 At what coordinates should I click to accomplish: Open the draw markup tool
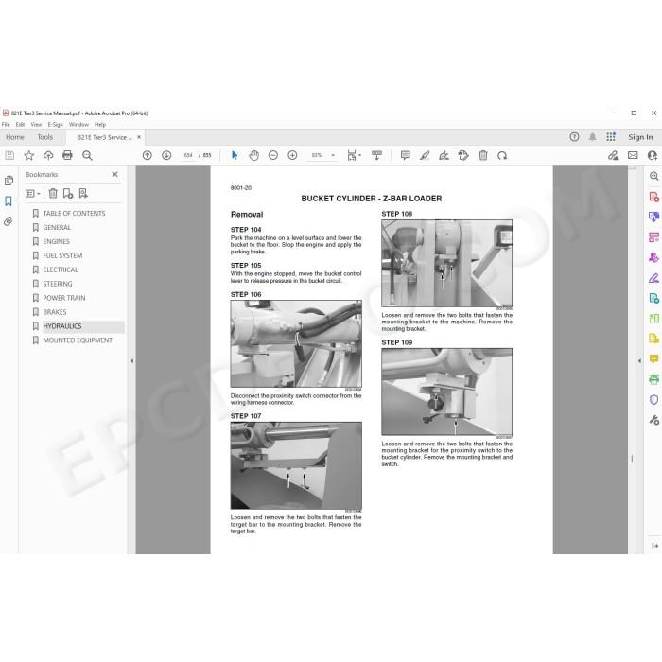pyautogui.click(x=444, y=155)
